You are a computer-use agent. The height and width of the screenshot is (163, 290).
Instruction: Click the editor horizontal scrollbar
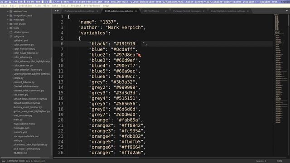96,158
